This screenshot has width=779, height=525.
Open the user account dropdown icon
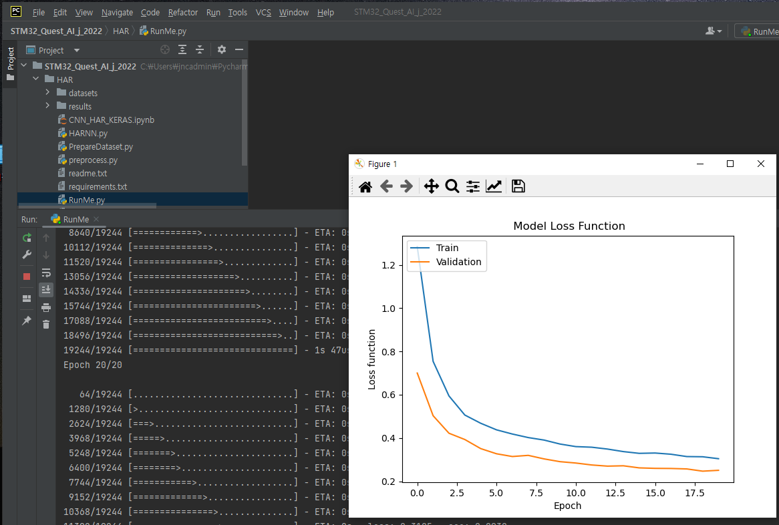tap(714, 31)
